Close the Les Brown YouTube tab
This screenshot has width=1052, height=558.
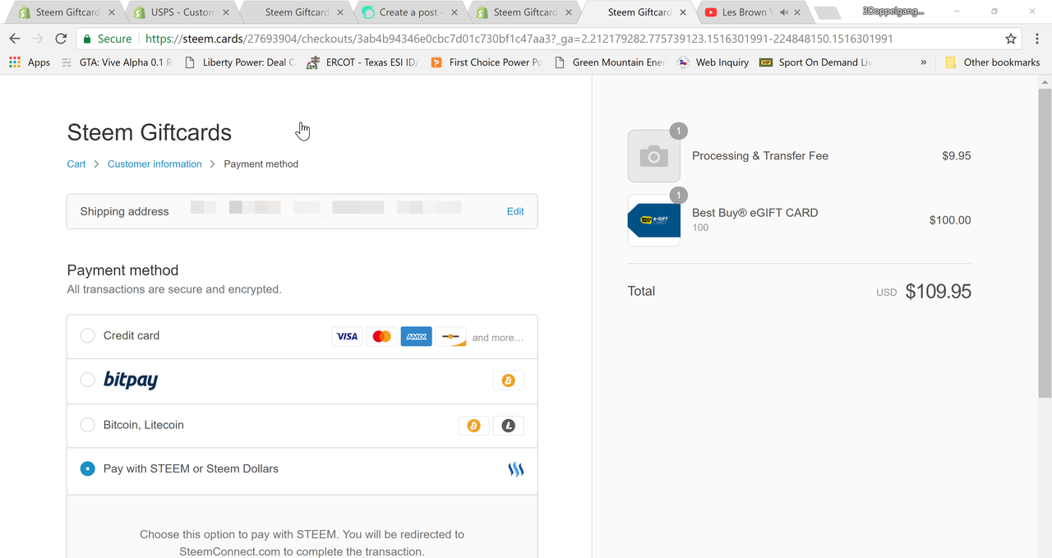pyautogui.click(x=797, y=12)
